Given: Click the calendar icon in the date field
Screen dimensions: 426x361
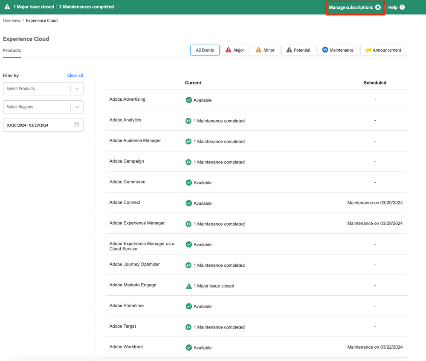Looking at the screenshot, I should (x=77, y=125).
